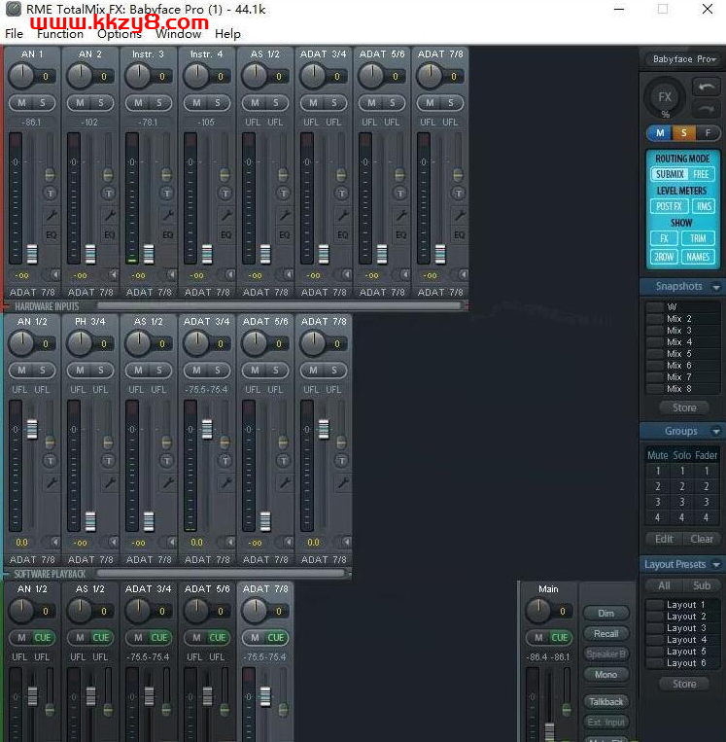726x742 pixels.
Task: Store the current snapshot
Action: pos(684,407)
